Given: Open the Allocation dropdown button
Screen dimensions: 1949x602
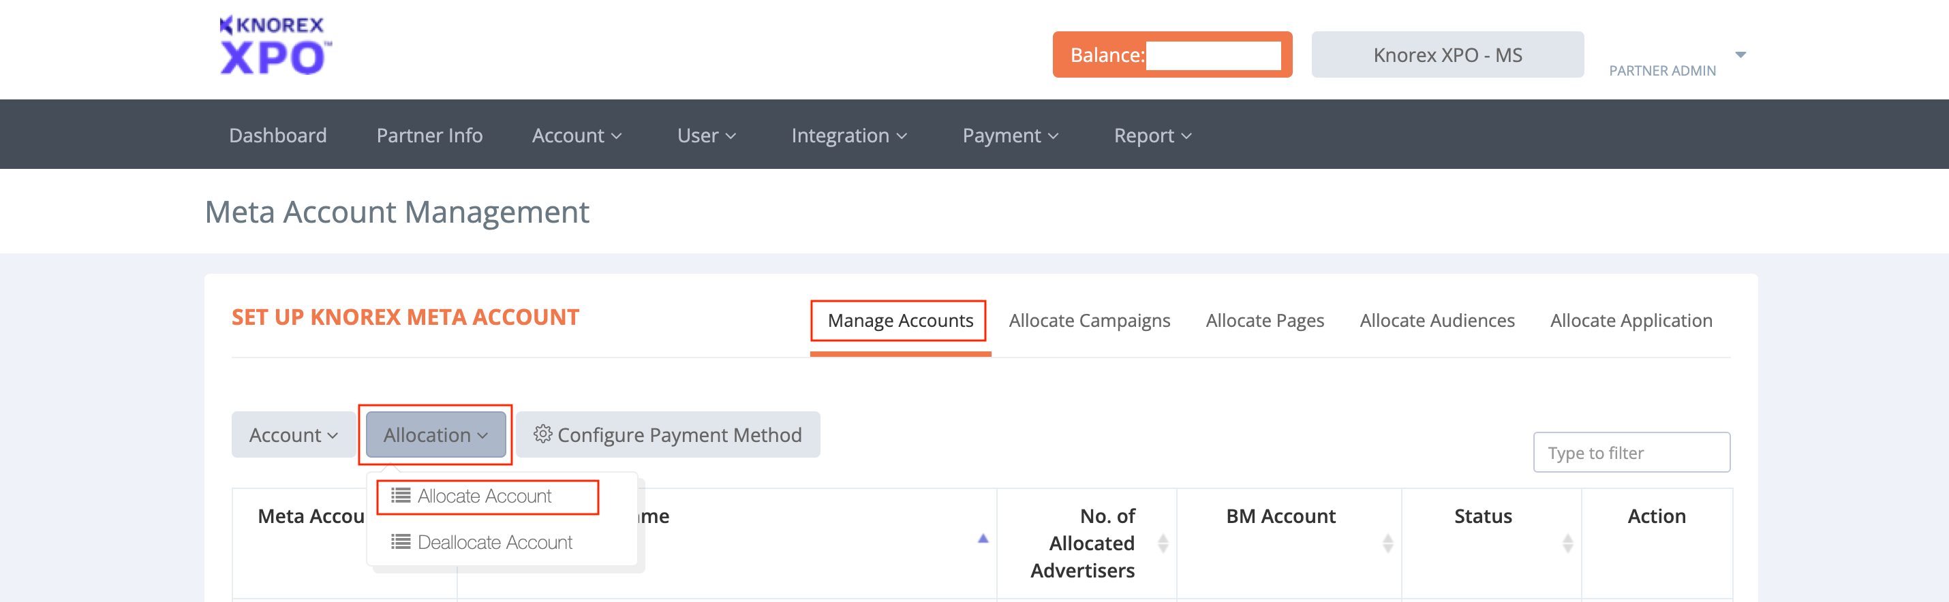Looking at the screenshot, I should click(x=435, y=435).
